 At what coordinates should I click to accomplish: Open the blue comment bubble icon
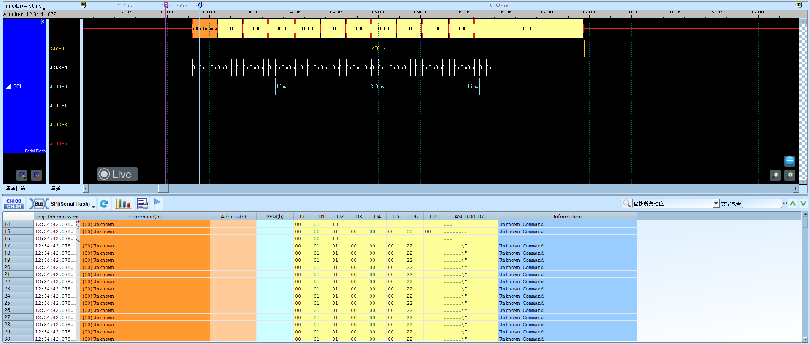click(x=789, y=161)
